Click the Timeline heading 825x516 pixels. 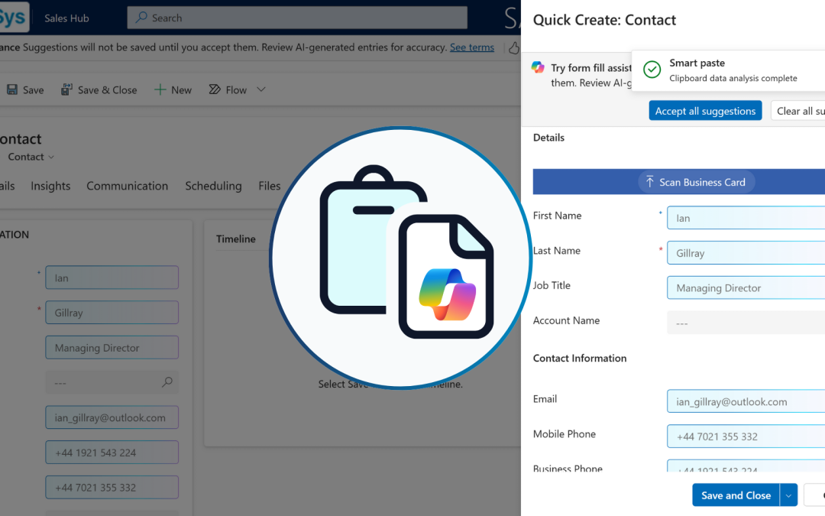point(236,239)
